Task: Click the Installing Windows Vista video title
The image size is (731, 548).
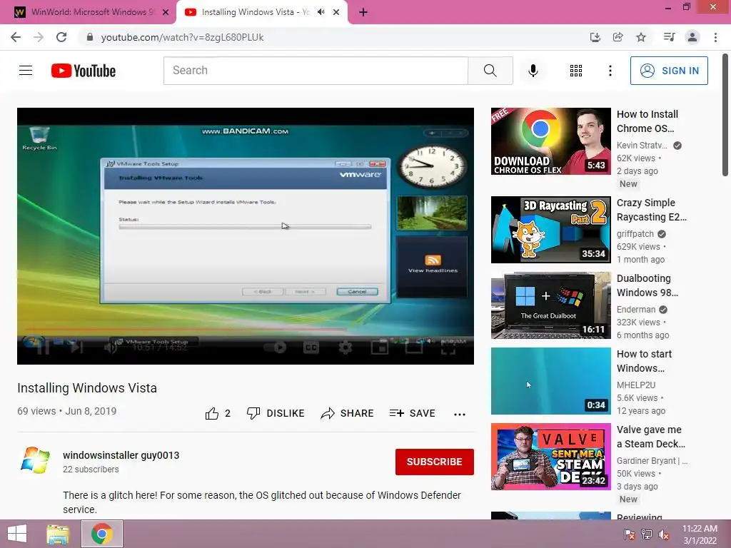Action: tap(87, 387)
